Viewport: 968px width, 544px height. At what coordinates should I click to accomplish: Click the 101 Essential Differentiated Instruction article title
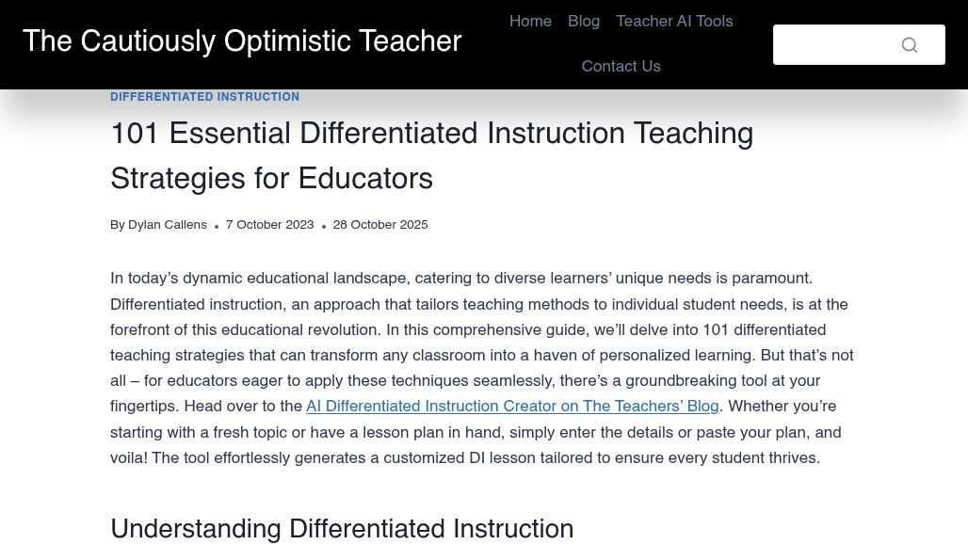[431, 155]
